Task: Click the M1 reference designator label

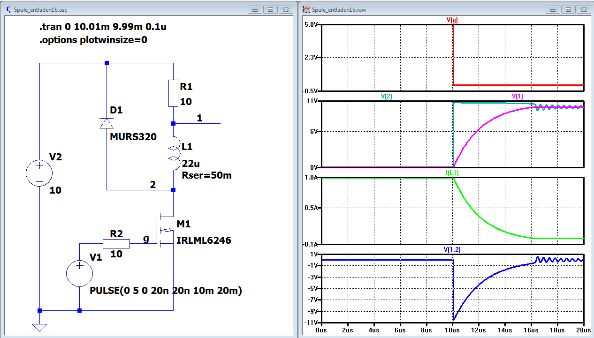Action: pos(183,224)
